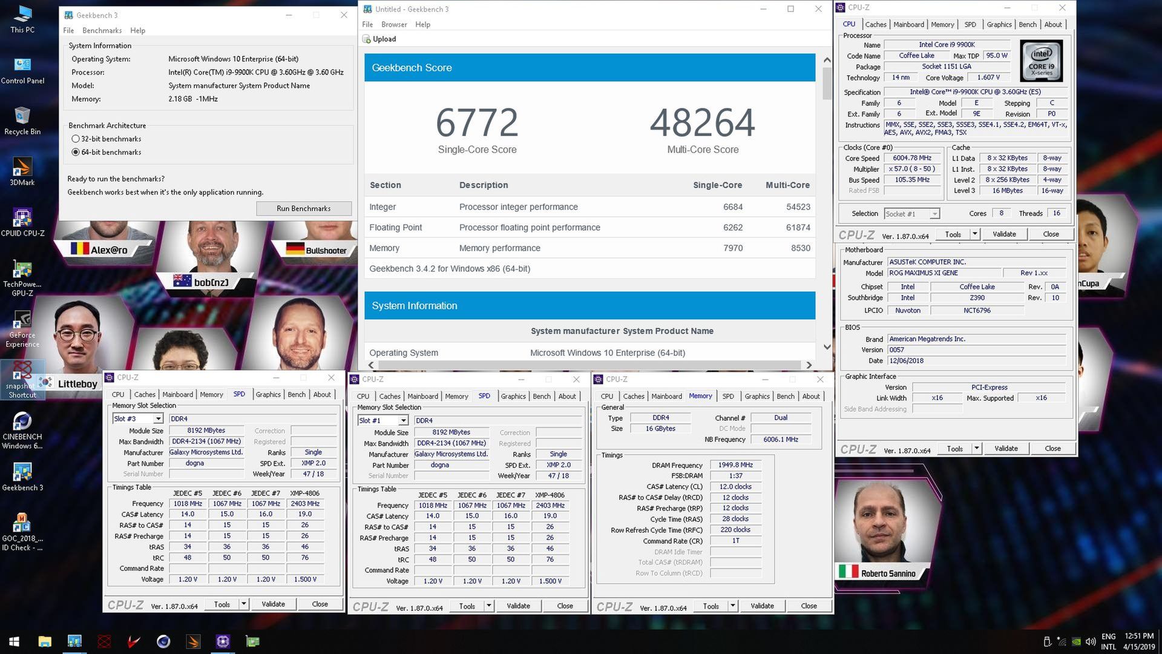Open GOC_2018 ID Check file icon
The height and width of the screenshot is (654, 1162).
pos(22,533)
